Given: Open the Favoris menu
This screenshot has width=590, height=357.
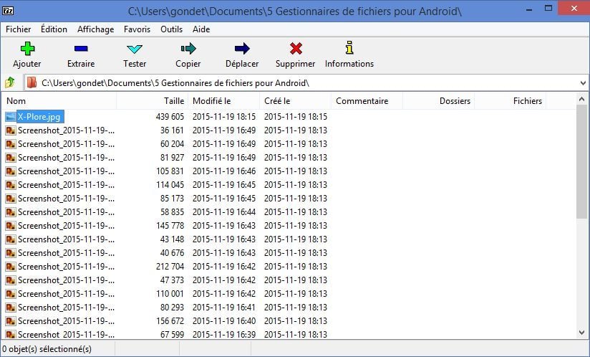Looking at the screenshot, I should tap(137, 29).
